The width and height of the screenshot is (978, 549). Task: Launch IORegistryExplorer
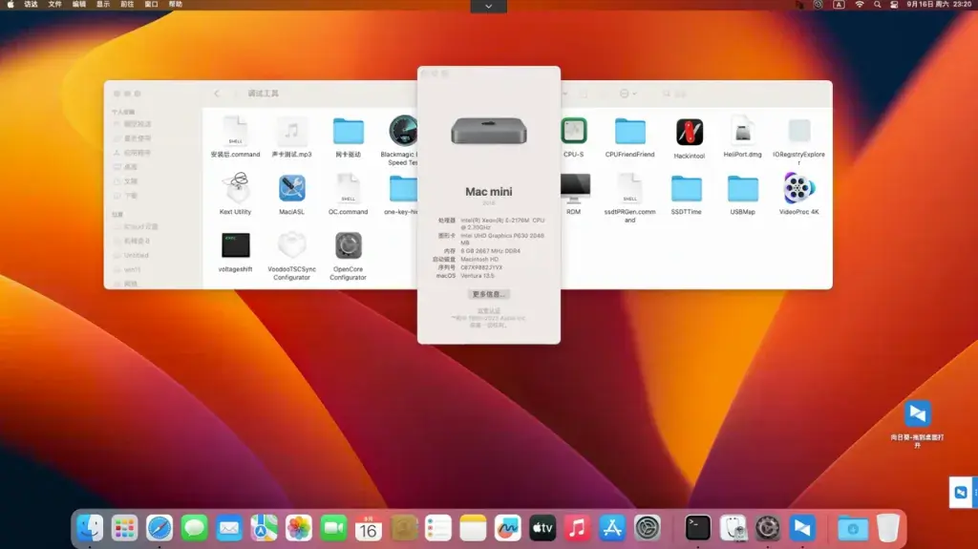(799, 131)
